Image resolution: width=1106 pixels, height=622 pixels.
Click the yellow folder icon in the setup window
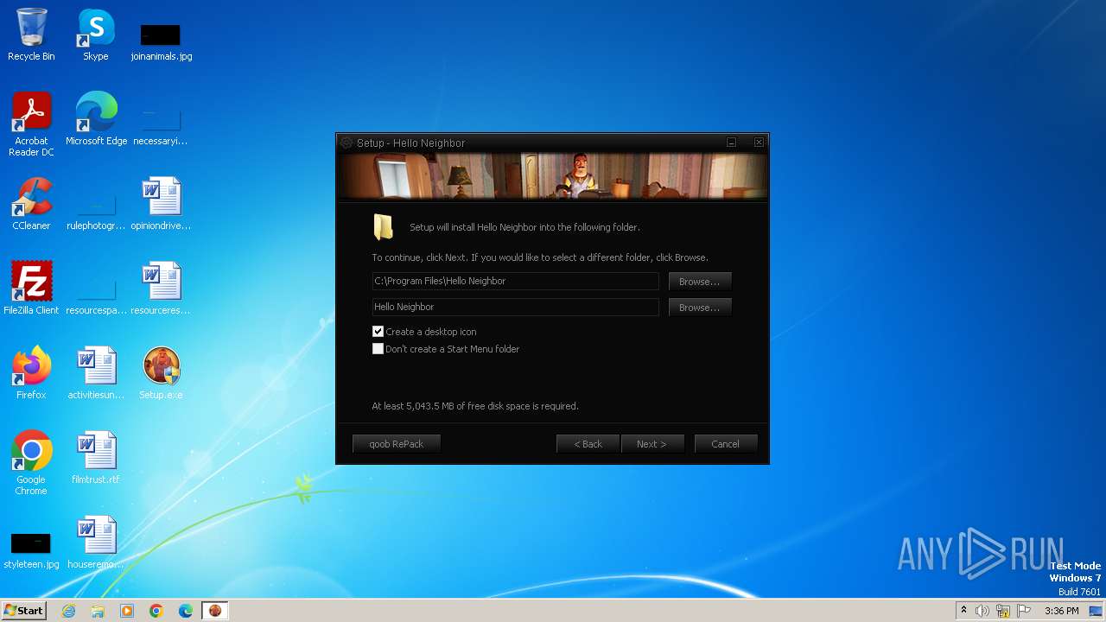coord(383,227)
